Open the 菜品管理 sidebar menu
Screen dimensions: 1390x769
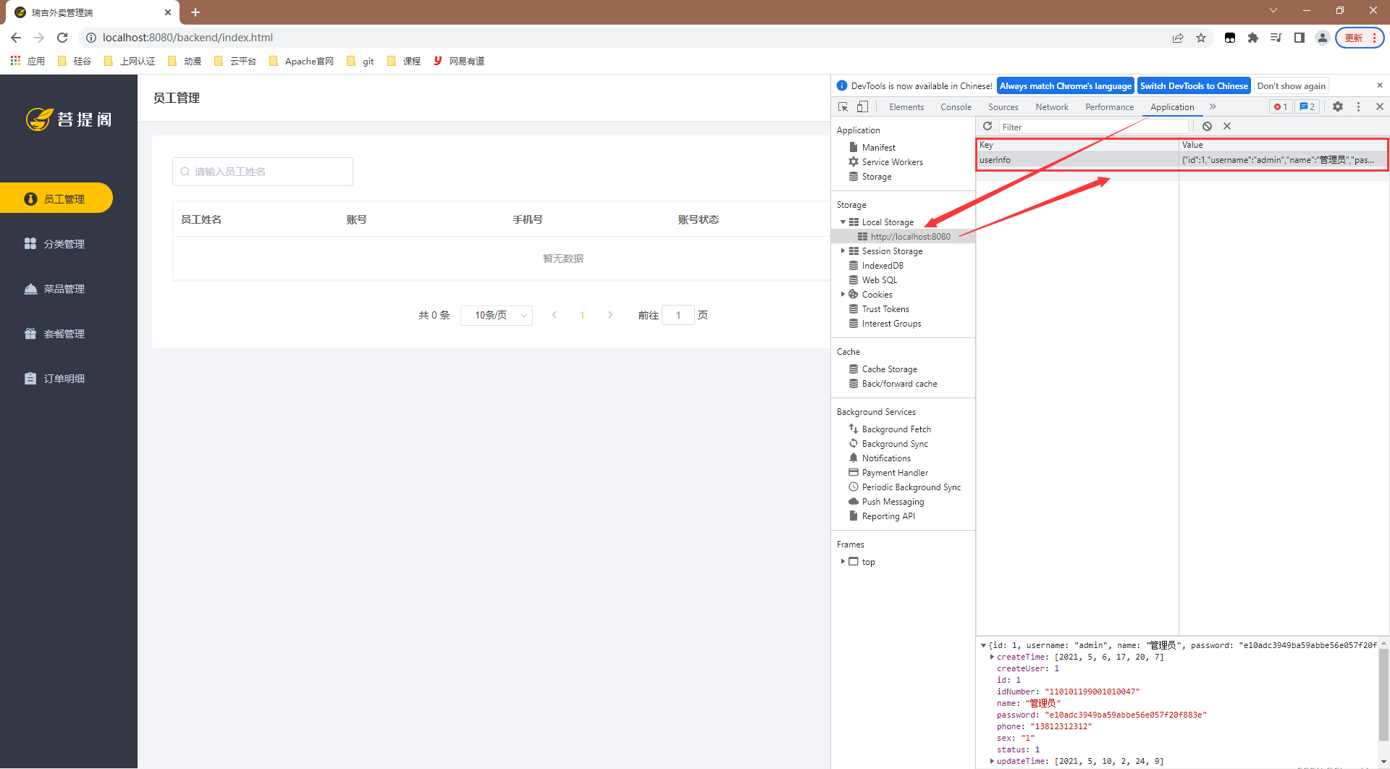coord(55,289)
